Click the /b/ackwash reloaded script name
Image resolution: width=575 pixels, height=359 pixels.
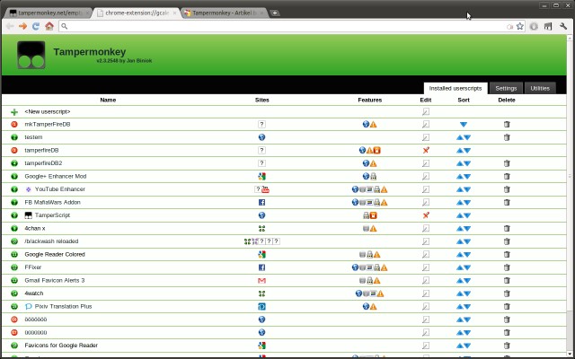pyautogui.click(x=51, y=241)
